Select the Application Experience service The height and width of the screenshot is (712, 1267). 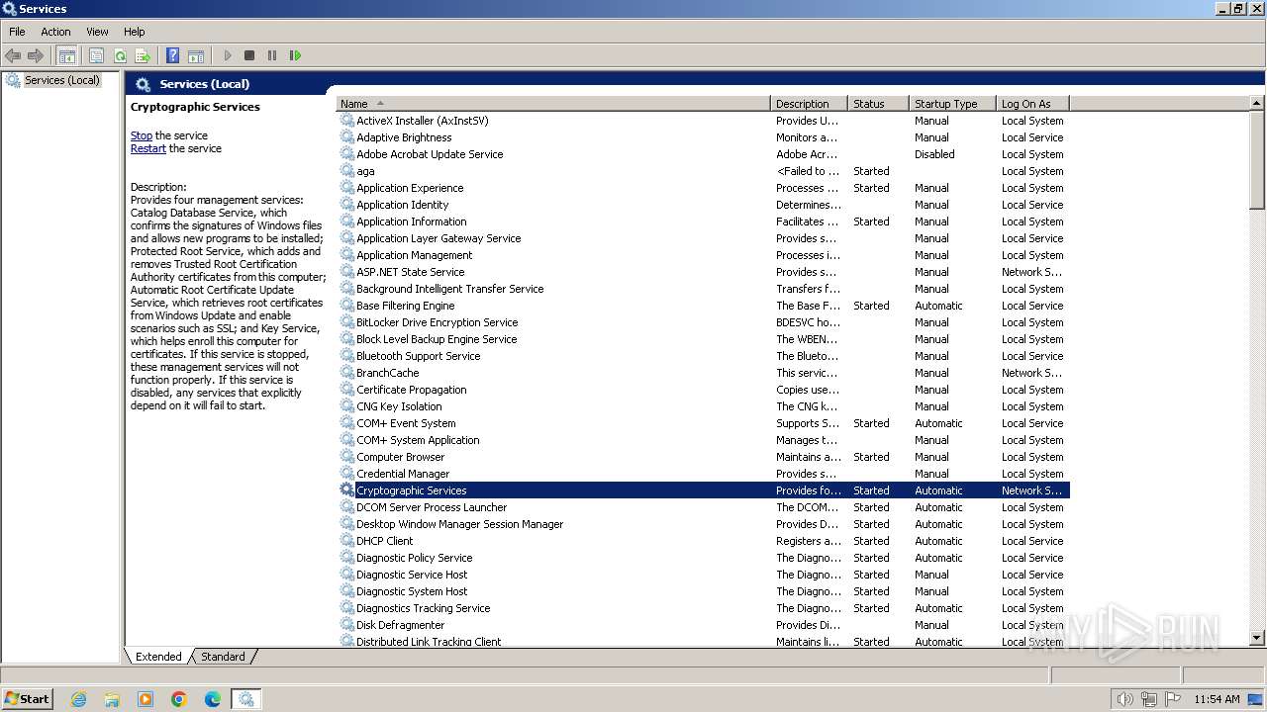point(703,188)
